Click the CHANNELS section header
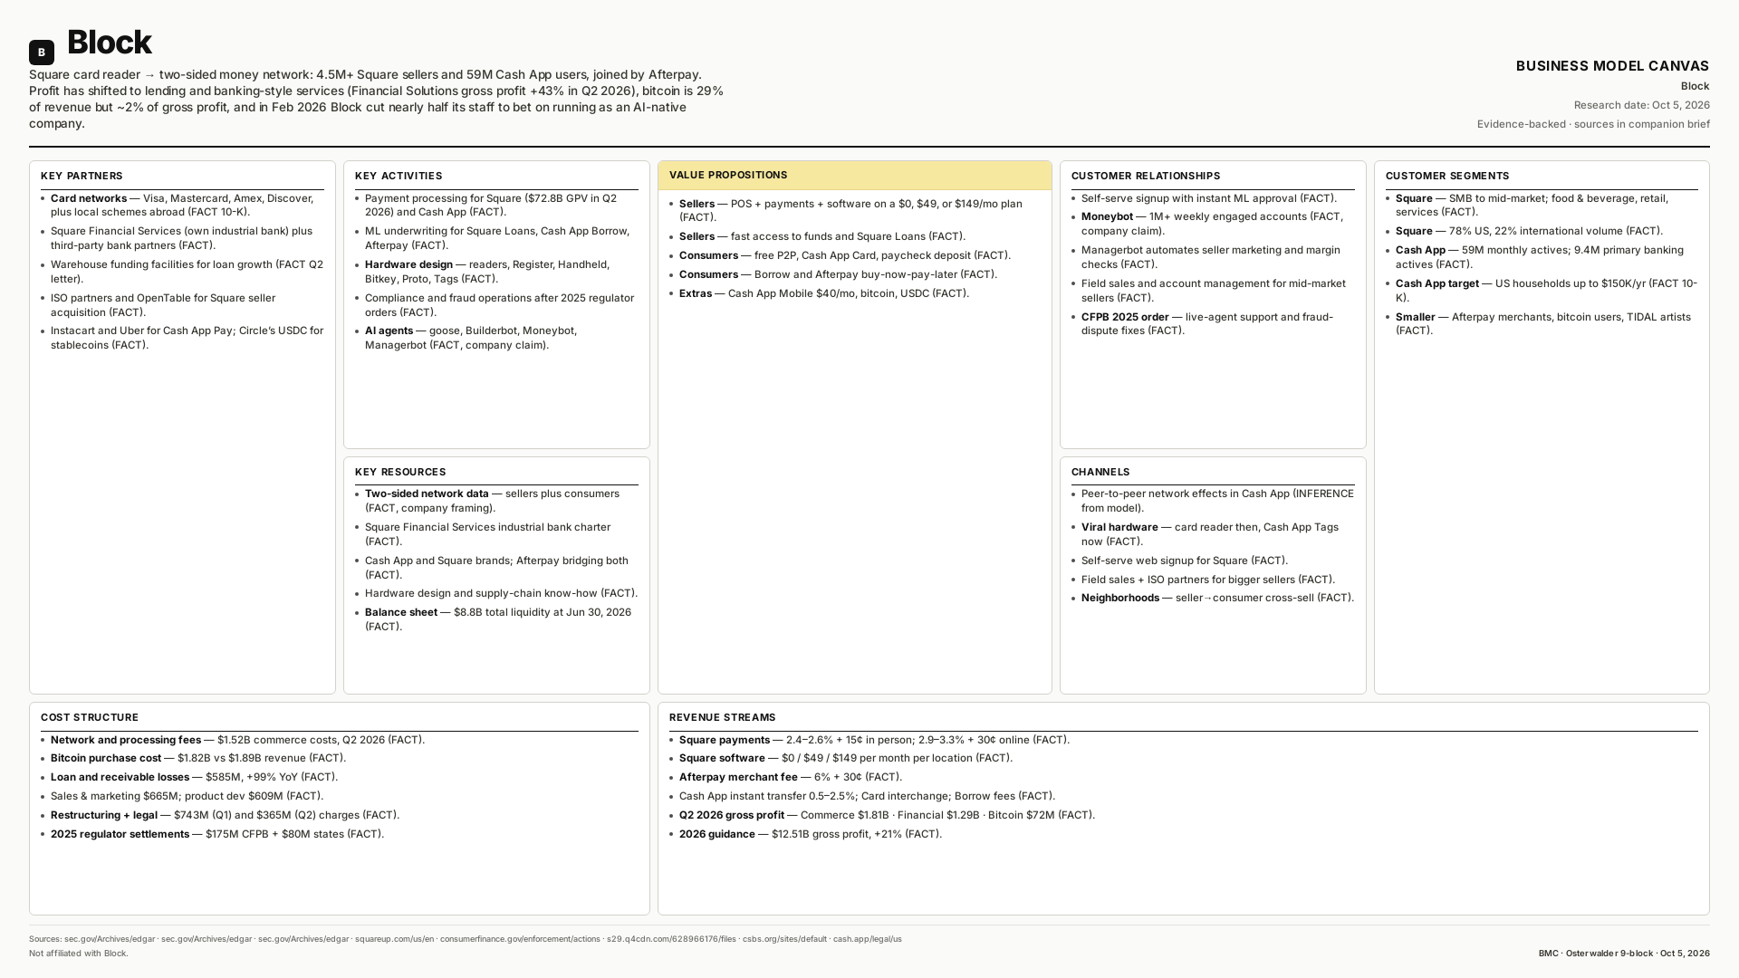 pyautogui.click(x=1100, y=472)
